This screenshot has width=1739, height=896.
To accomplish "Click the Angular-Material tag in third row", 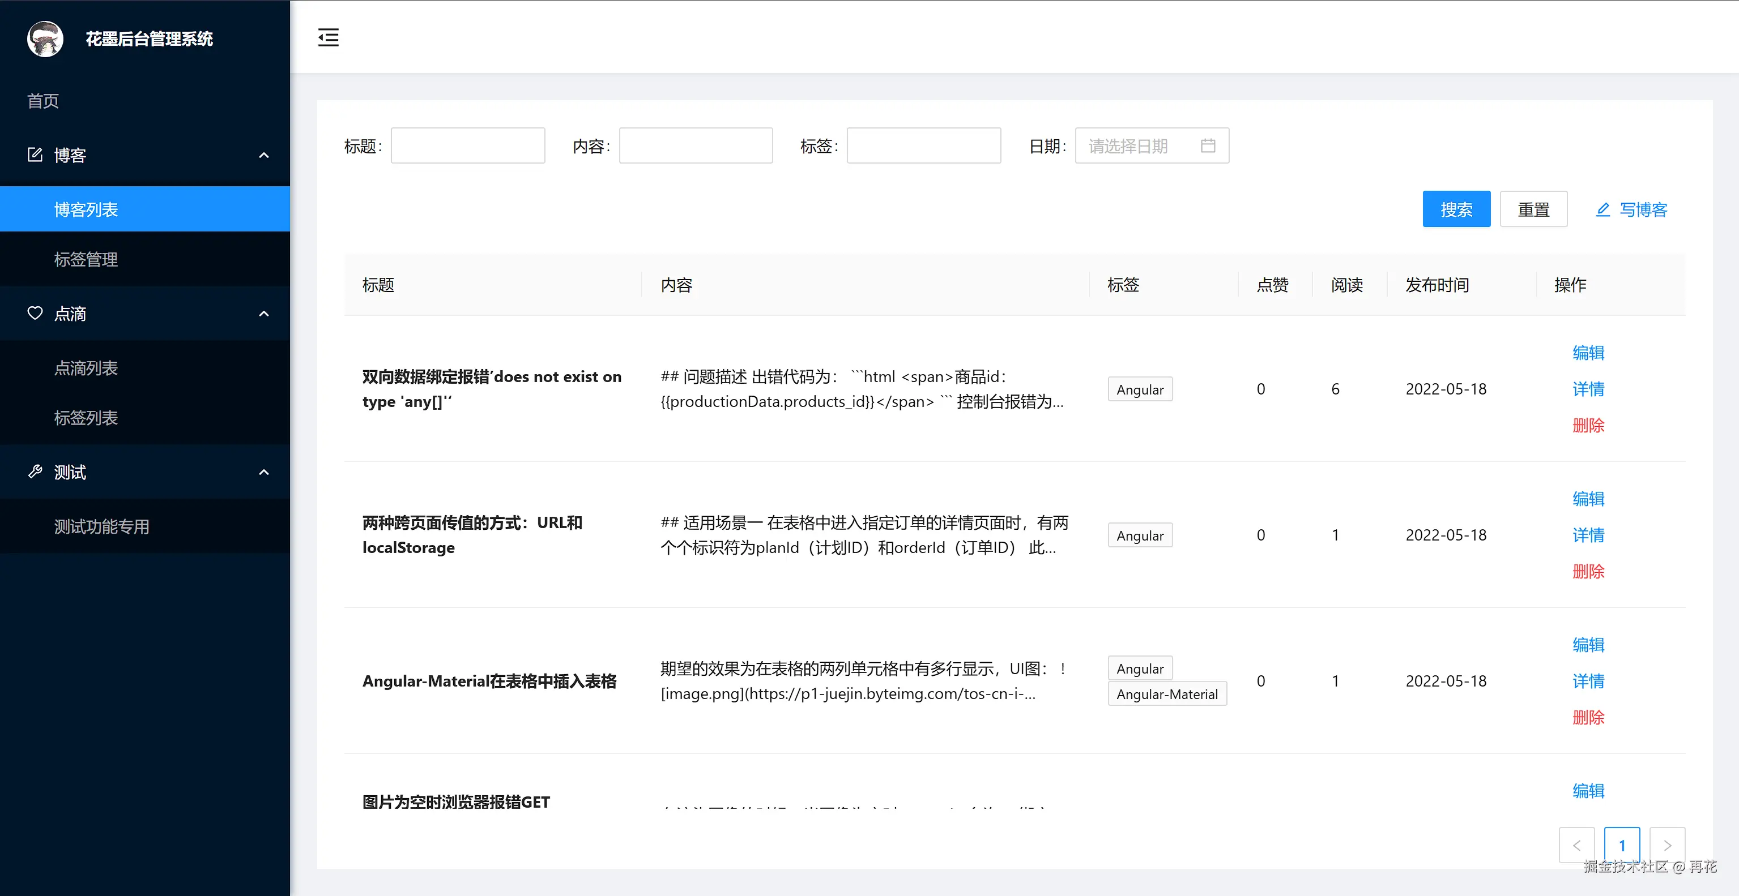I will pyautogui.click(x=1166, y=693).
